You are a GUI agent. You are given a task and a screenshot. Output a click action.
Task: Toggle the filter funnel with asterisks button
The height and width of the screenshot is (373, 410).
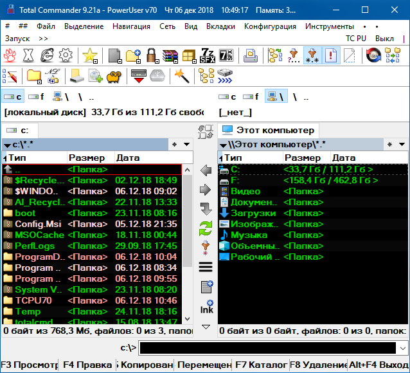pyautogui.click(x=312, y=56)
